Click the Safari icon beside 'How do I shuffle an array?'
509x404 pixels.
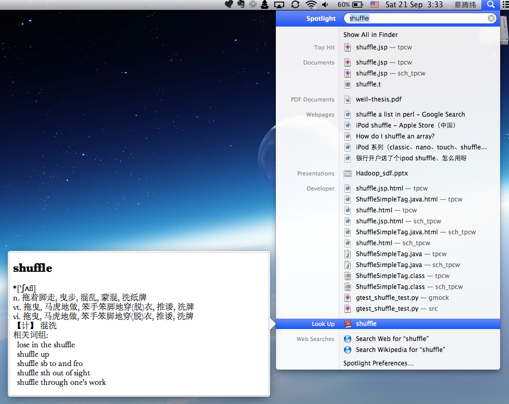(347, 136)
